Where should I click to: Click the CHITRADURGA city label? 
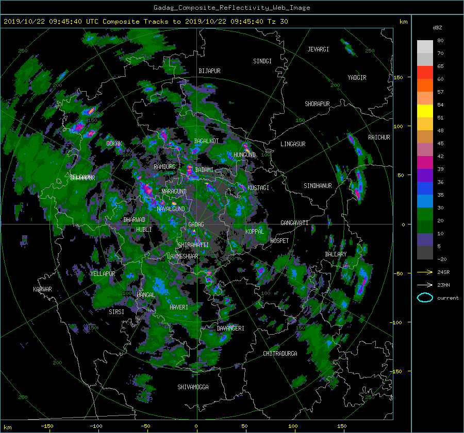[x=280, y=354]
